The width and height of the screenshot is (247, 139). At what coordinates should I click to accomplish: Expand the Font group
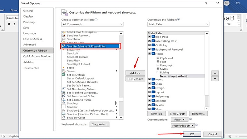[158, 61]
